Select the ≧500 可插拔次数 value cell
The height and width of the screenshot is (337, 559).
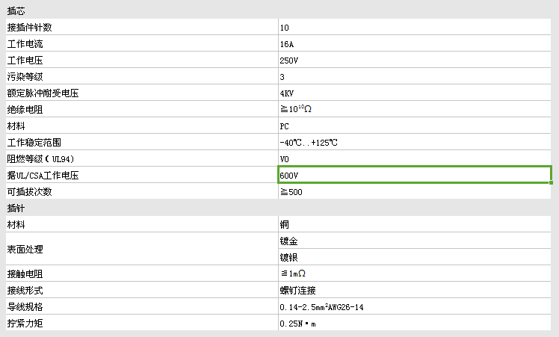pyautogui.click(x=415, y=191)
